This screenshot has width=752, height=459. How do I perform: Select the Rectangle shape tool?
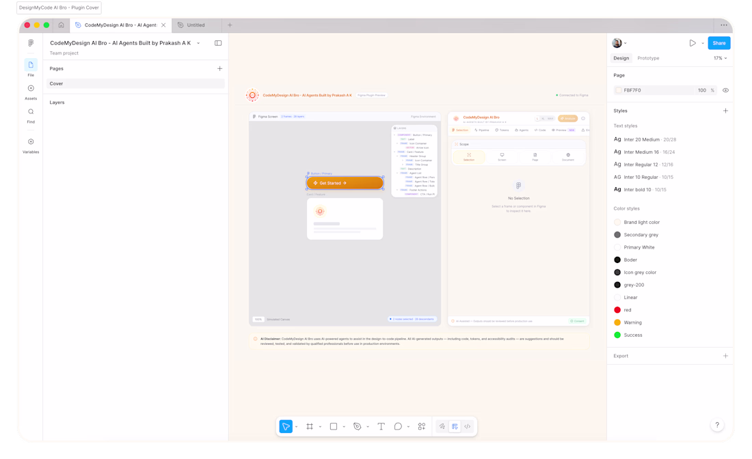coord(334,426)
